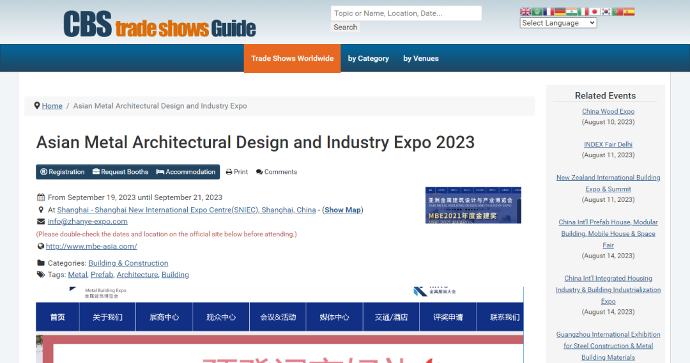Choose the French flag translation

[x=548, y=12]
